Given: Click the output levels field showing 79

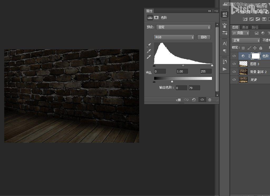Looking at the screenshot, I should click(194, 88).
